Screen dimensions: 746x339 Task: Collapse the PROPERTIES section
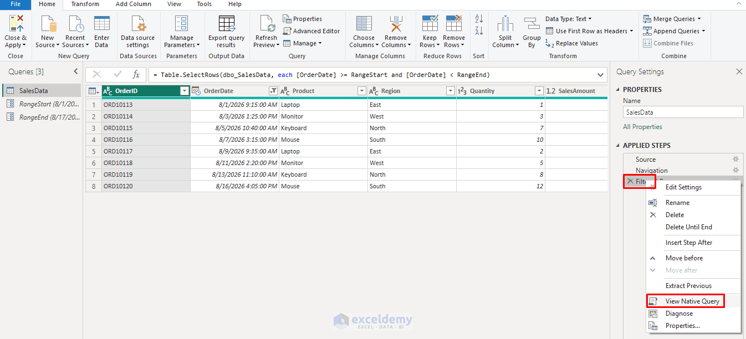618,89
